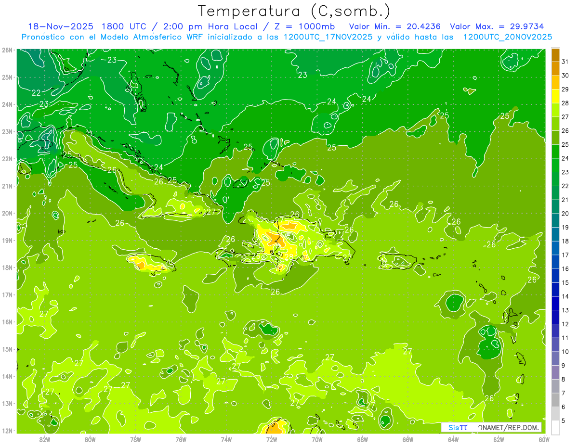578x446 pixels.
Task: Click the yellow colorbar swatch between 28 and 29
Action: 555,96
